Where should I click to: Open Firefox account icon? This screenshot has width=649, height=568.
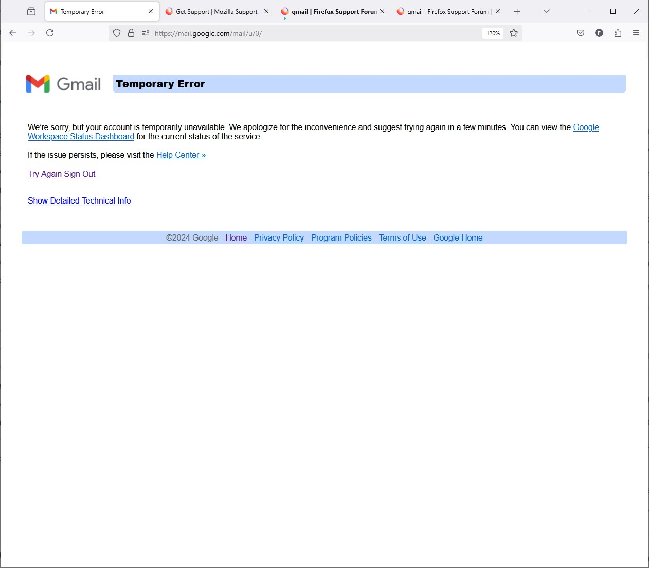pos(599,33)
